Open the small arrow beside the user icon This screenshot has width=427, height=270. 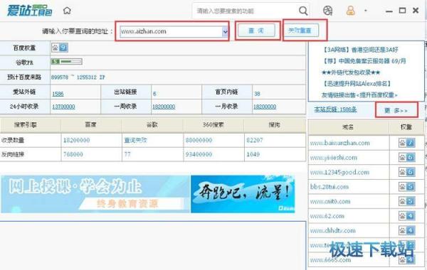pos(366,11)
